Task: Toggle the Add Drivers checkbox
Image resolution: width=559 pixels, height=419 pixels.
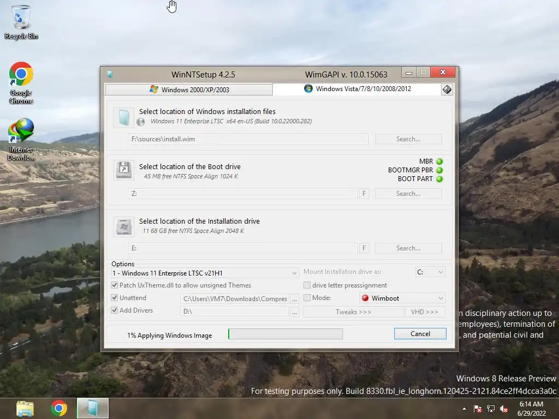Action: (x=115, y=310)
